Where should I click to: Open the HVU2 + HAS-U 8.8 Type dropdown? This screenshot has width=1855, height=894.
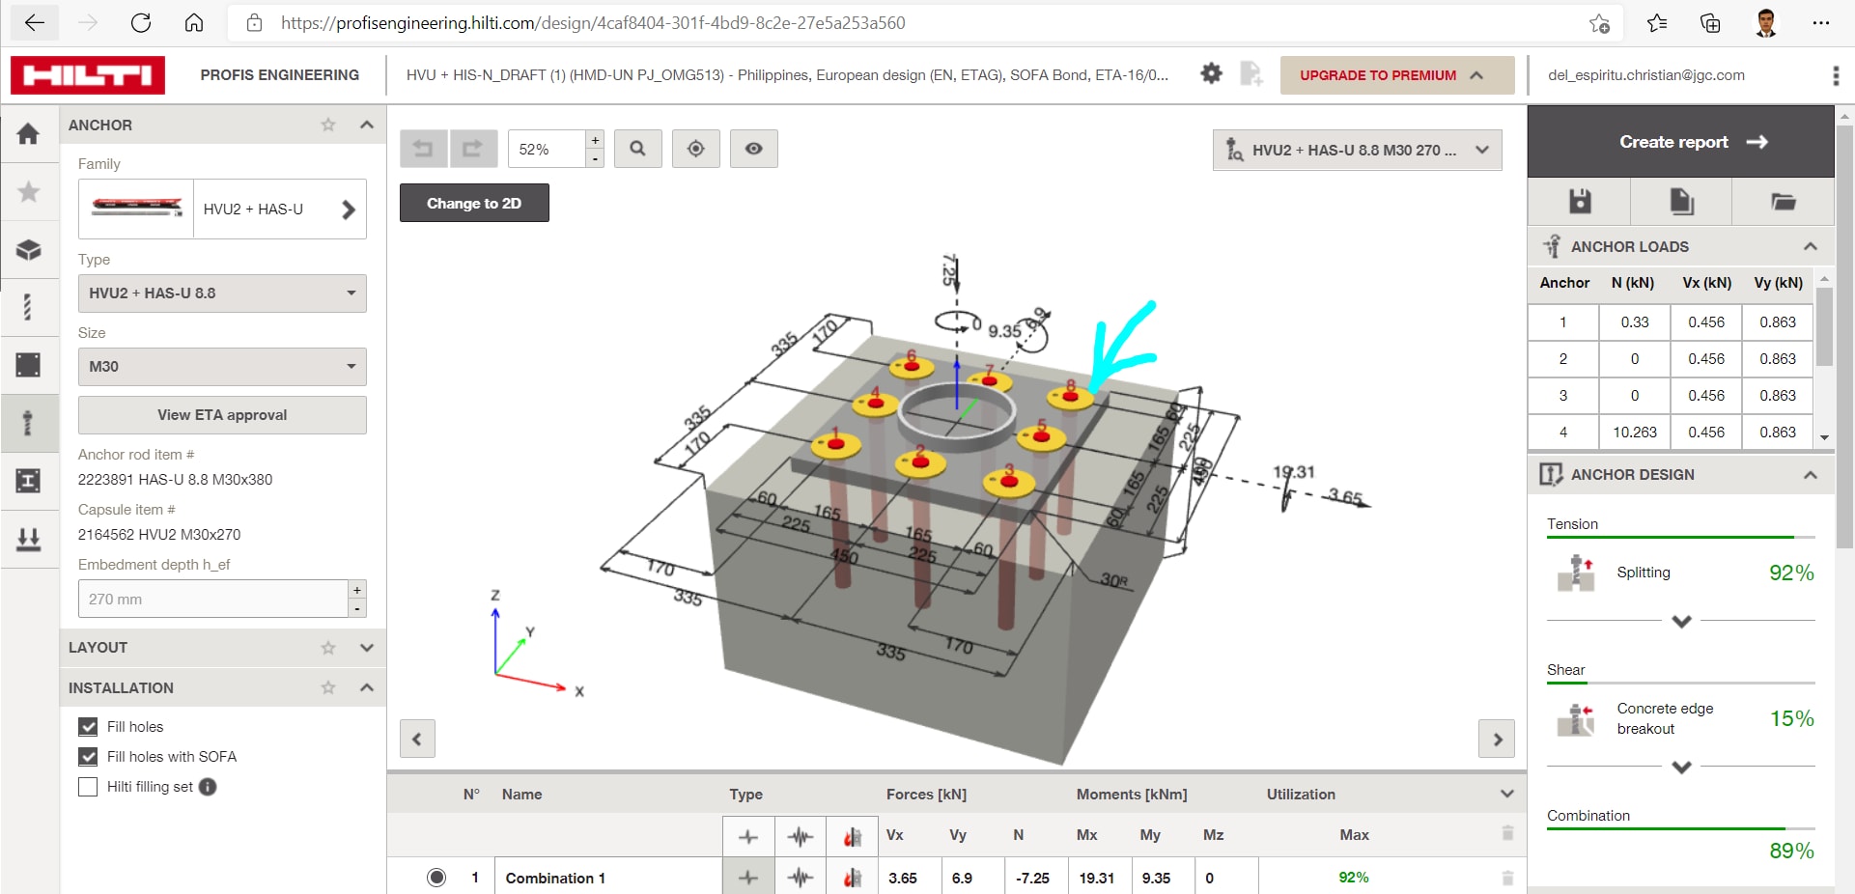point(221,293)
